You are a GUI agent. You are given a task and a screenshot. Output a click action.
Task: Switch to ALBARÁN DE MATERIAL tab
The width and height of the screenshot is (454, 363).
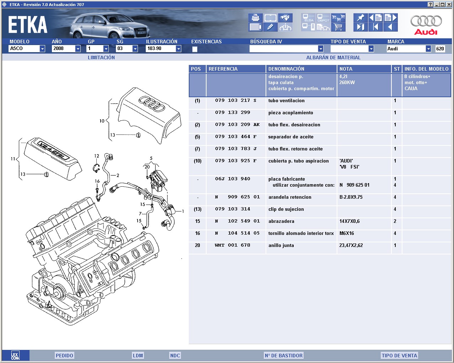333,57
